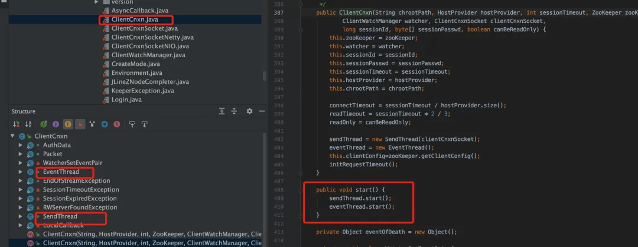The width and height of the screenshot is (638, 247).
Task: Hide the Structure tool window
Action: click(x=262, y=111)
